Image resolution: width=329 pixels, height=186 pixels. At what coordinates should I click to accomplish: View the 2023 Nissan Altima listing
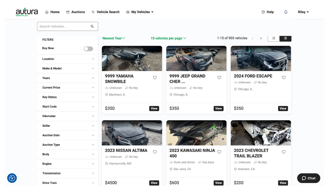[154, 183]
